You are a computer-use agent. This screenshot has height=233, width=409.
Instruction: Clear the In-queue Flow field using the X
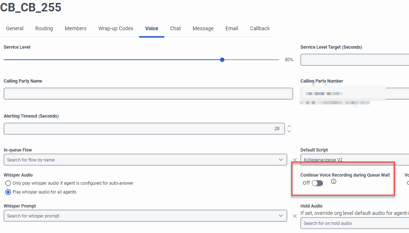tap(295, 160)
